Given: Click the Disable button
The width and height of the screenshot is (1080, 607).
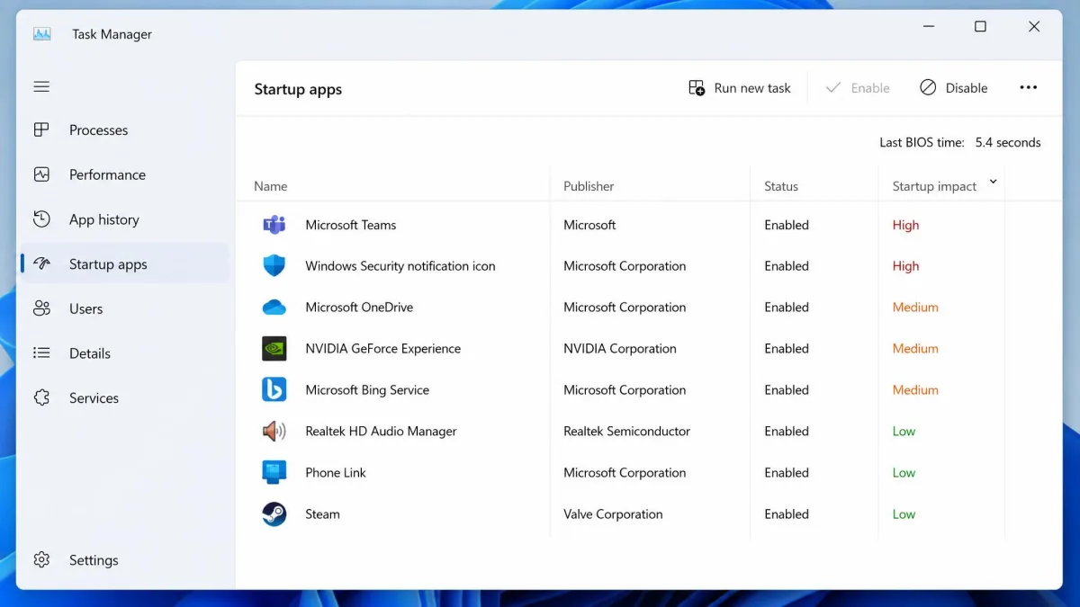Looking at the screenshot, I should point(954,87).
